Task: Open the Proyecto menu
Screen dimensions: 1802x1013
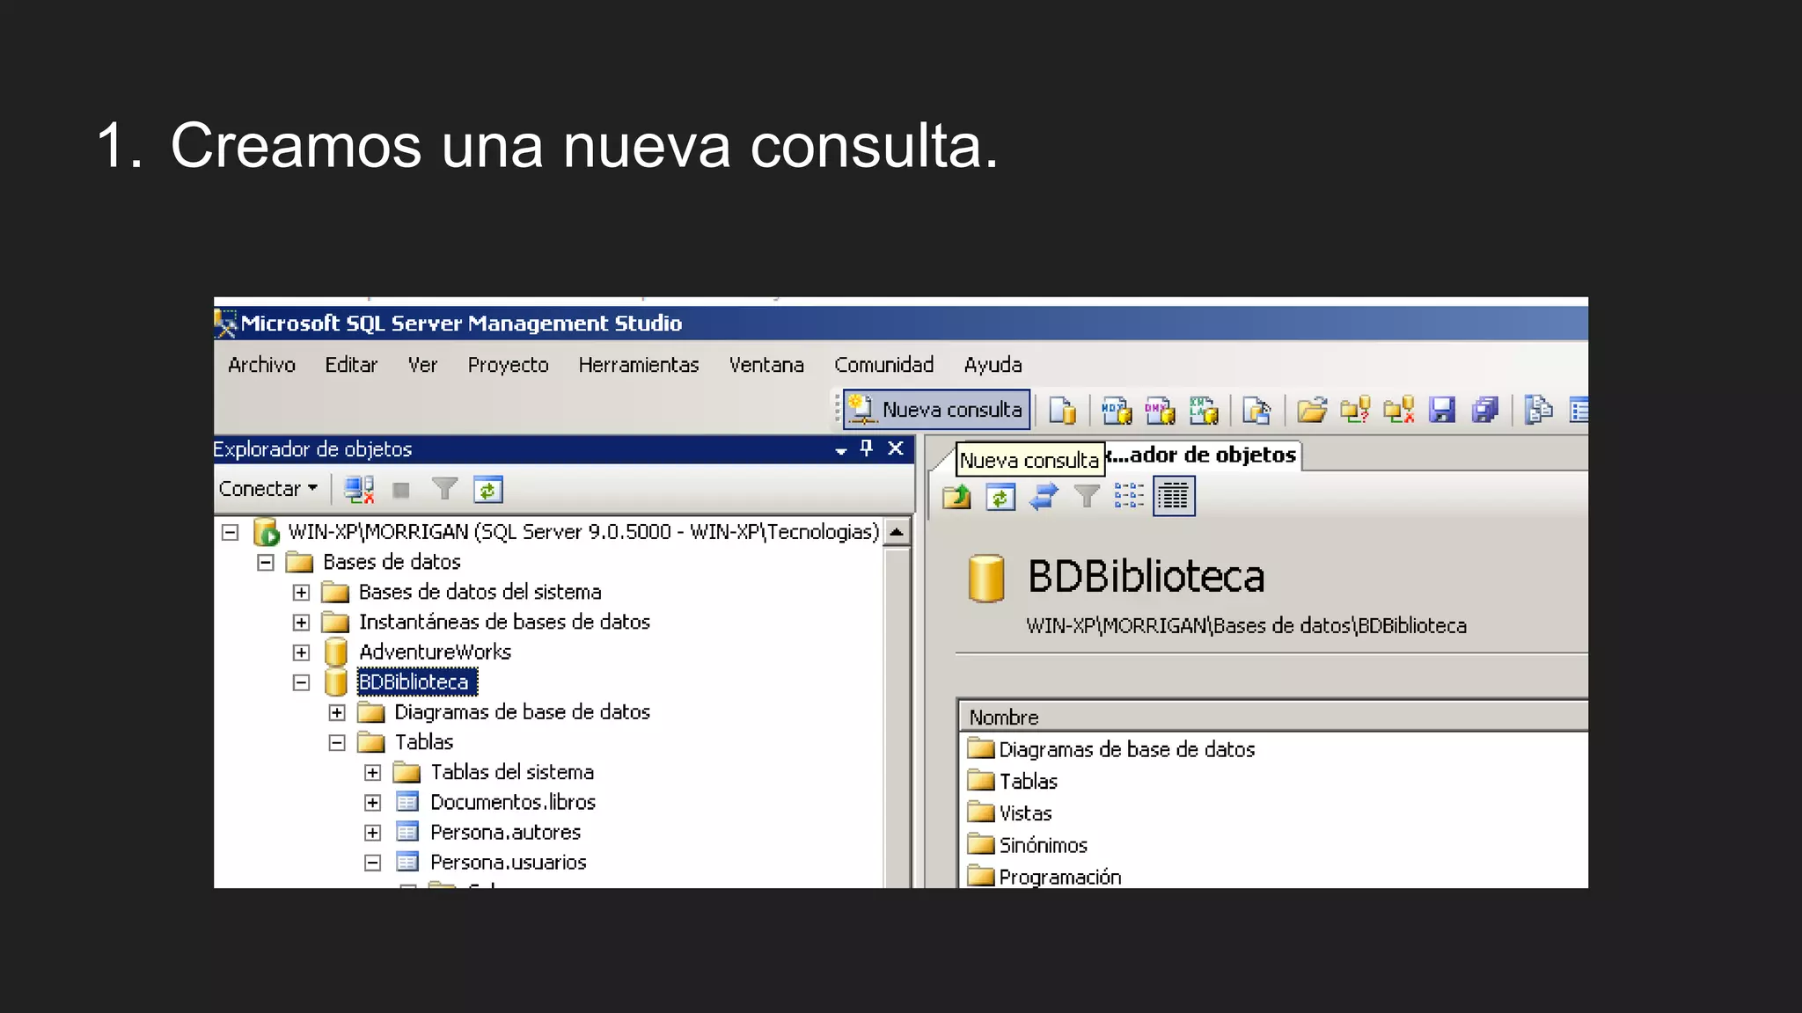Action: coord(508,365)
